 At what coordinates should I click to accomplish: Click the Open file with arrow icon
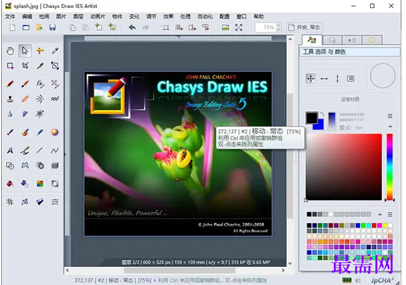pyautogui.click(x=39, y=27)
